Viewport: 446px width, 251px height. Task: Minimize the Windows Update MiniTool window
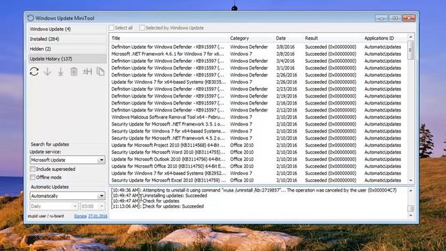click(381, 18)
